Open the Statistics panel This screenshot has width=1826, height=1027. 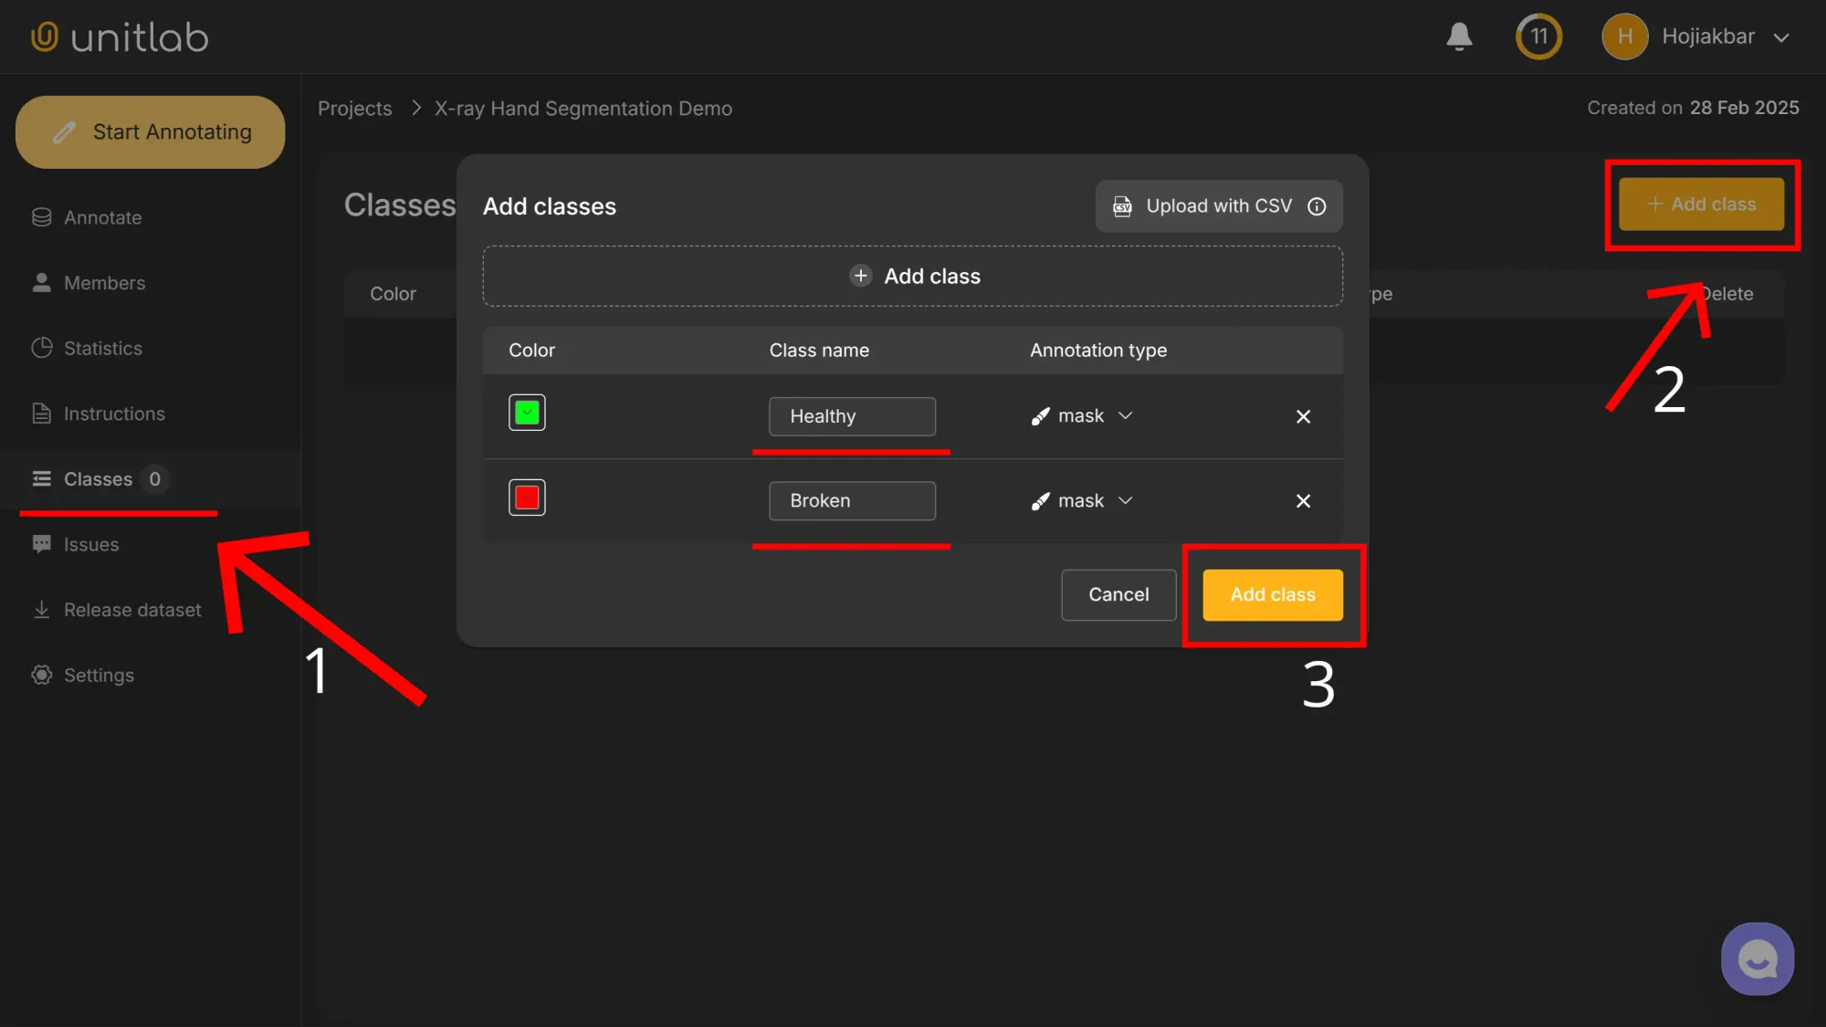pyautogui.click(x=103, y=348)
